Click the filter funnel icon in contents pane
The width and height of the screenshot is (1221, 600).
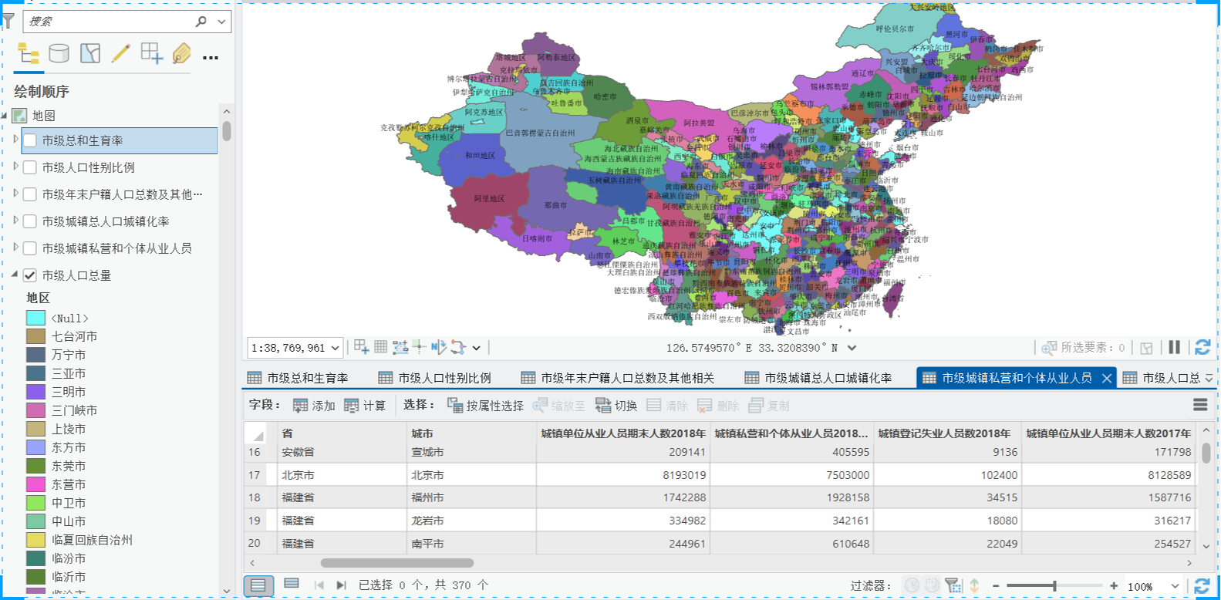click(8, 21)
